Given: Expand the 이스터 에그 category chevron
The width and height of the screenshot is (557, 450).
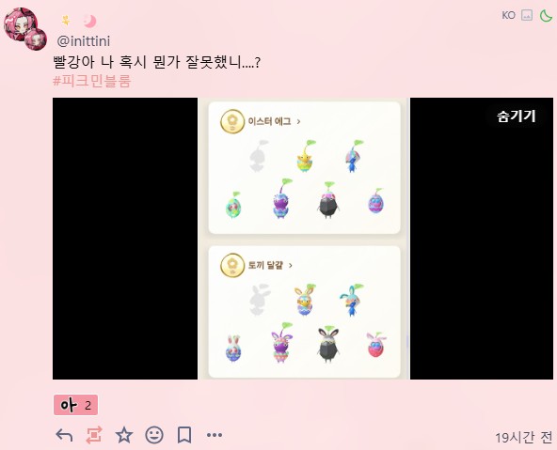Looking at the screenshot, I should [299, 121].
